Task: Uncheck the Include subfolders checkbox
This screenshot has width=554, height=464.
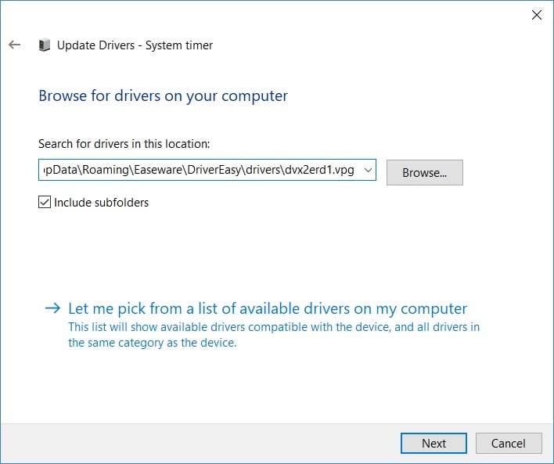Action: click(45, 202)
